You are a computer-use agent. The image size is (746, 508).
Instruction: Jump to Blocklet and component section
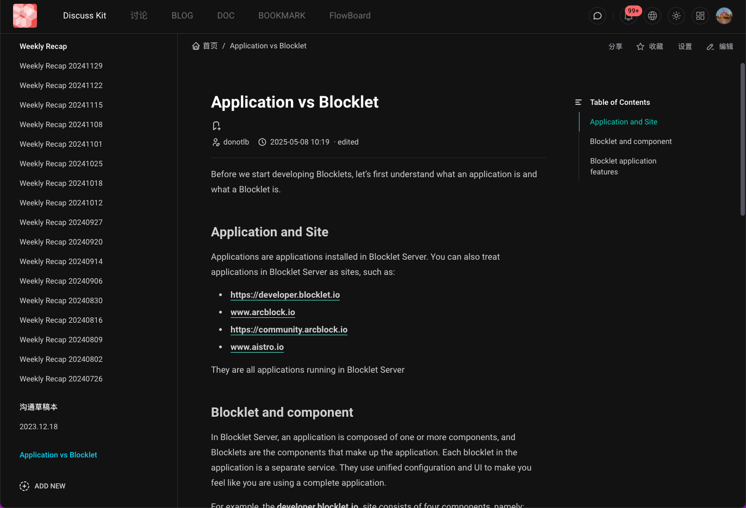[631, 141]
